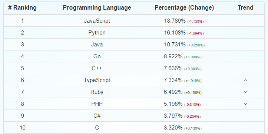Click the upward trend arrow for TypeScript

[245, 80]
